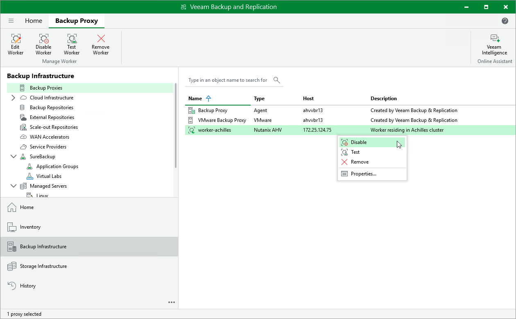Screen dimensions: 516x319
Task: Open the hamburger main menu
Action: [11, 20]
